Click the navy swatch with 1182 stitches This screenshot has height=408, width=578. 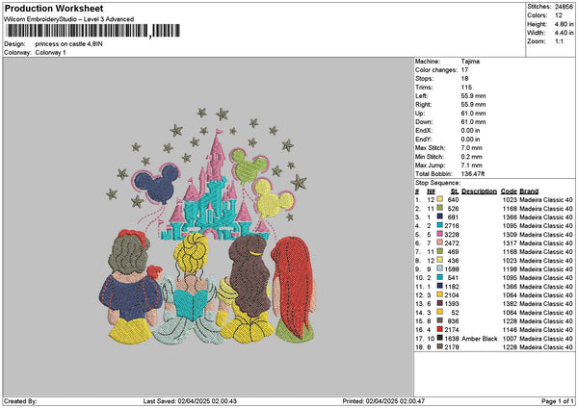point(440,286)
